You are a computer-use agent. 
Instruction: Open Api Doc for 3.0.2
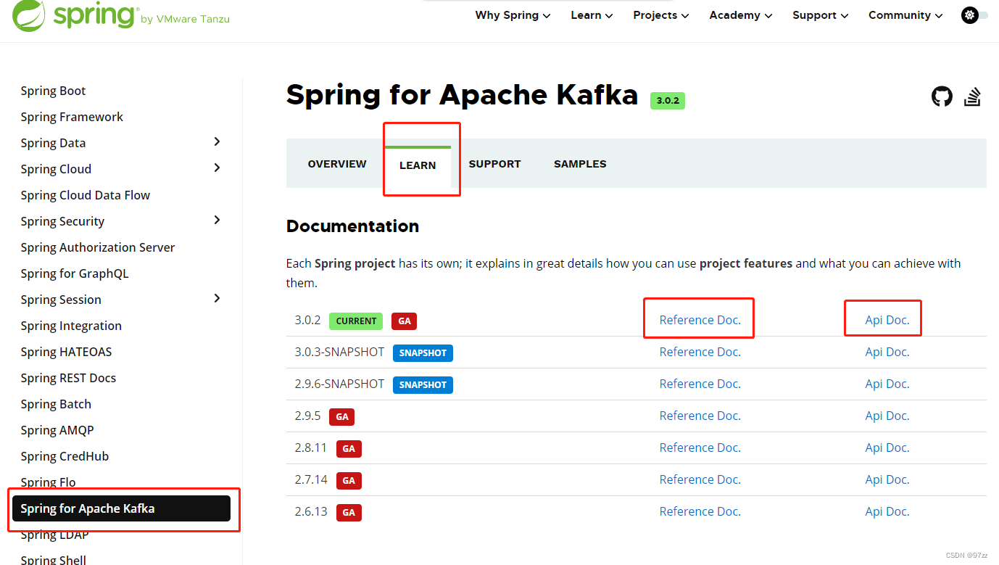click(x=887, y=320)
